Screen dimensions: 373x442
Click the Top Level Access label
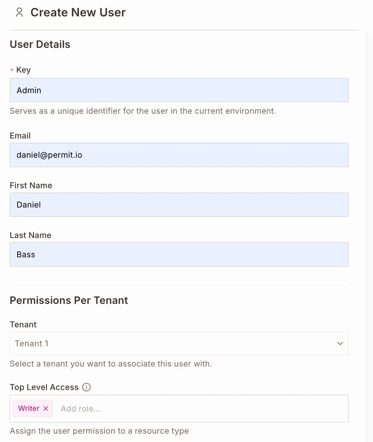click(44, 387)
